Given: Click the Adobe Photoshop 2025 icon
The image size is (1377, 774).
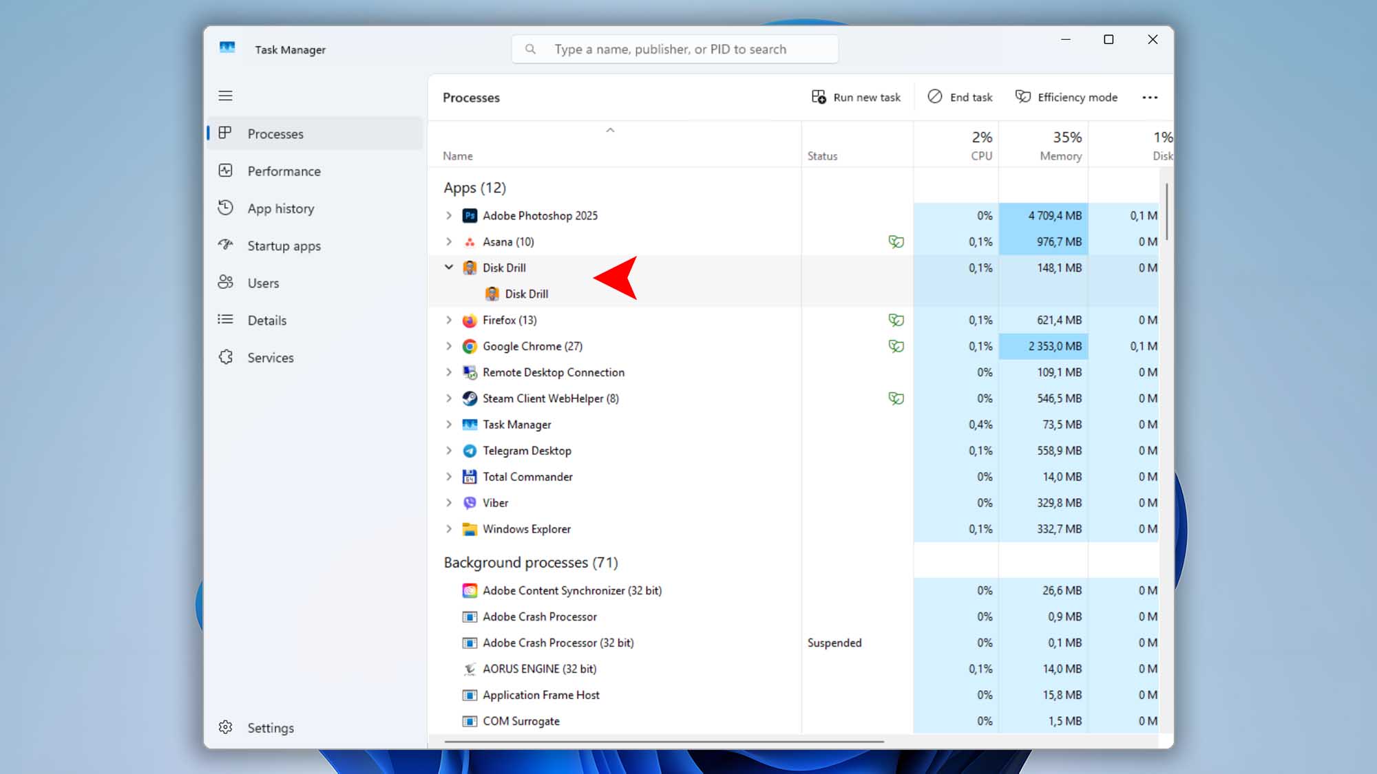Looking at the screenshot, I should pos(470,215).
